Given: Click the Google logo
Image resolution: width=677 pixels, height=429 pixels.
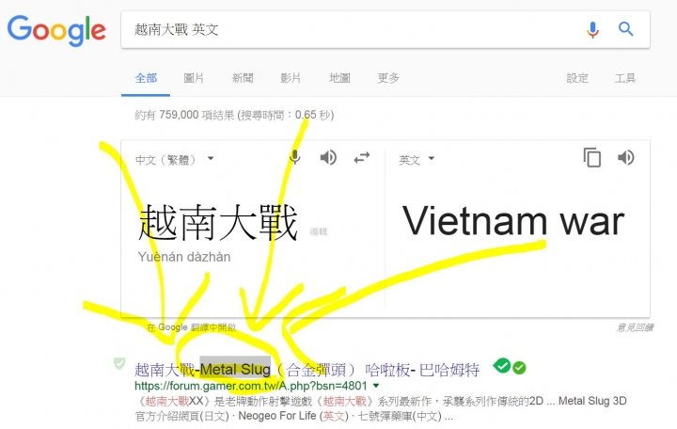Looking at the screenshot, I should (x=56, y=30).
